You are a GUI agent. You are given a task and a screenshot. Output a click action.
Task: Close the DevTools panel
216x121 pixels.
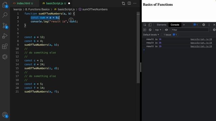pyautogui.click(x=214, y=25)
